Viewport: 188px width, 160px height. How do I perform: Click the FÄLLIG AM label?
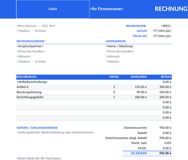(140, 36)
